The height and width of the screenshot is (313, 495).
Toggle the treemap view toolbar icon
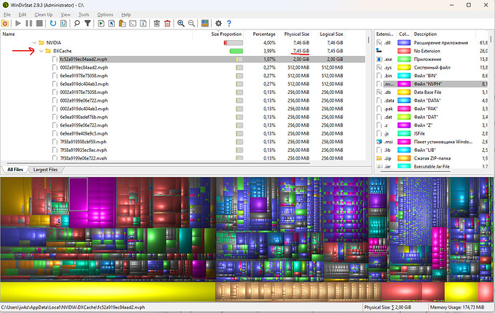click(205, 24)
